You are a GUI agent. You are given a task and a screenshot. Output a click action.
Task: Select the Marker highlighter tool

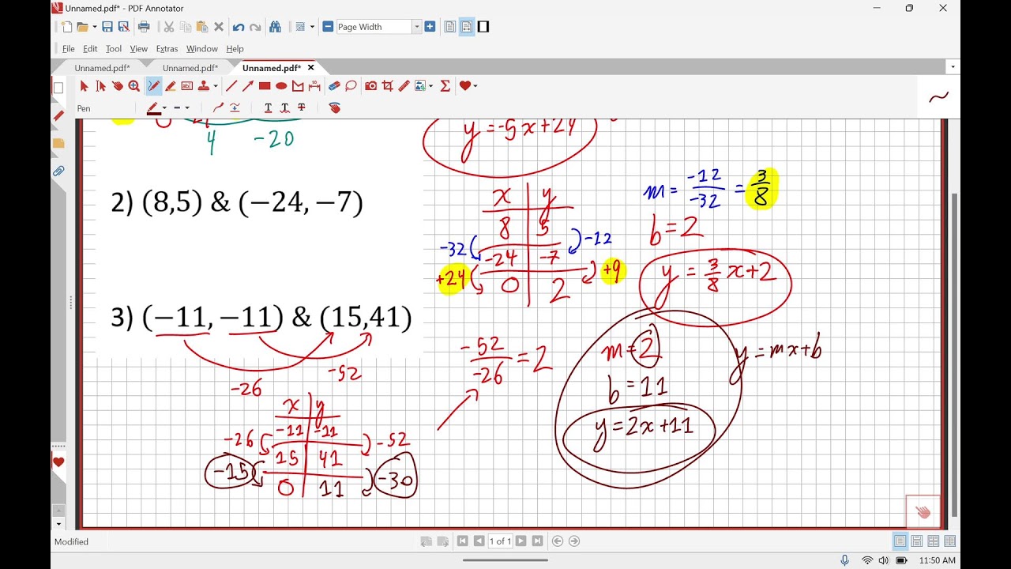click(171, 86)
